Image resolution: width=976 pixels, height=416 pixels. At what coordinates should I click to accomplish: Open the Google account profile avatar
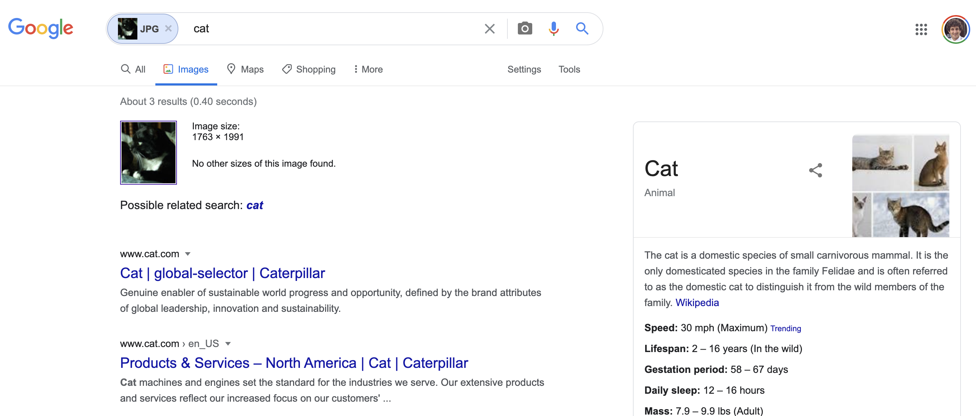point(955,29)
